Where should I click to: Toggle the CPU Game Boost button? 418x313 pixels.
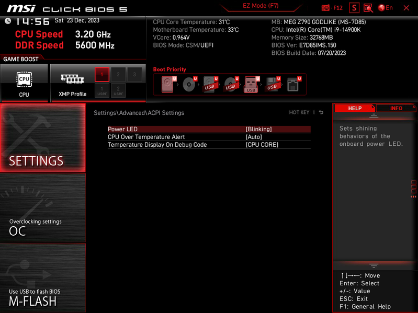(24, 83)
